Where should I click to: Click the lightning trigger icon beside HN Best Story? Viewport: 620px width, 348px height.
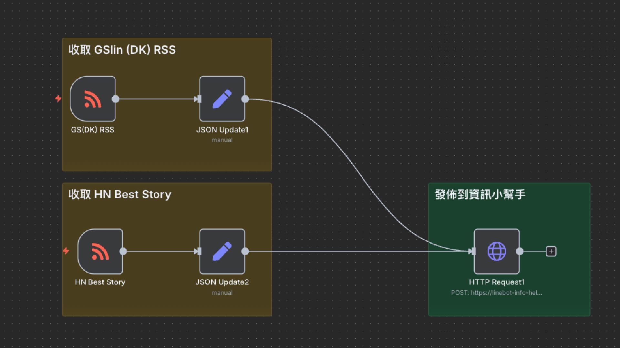point(66,251)
